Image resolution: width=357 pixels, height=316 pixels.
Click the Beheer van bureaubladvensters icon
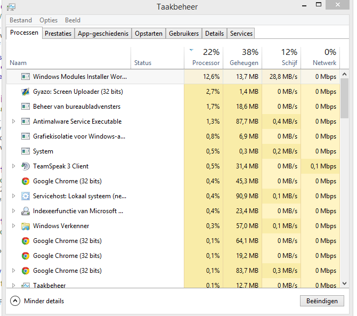coord(26,107)
